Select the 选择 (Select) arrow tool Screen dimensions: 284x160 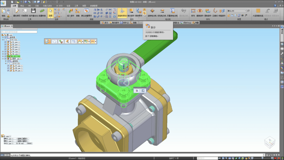(50, 12)
